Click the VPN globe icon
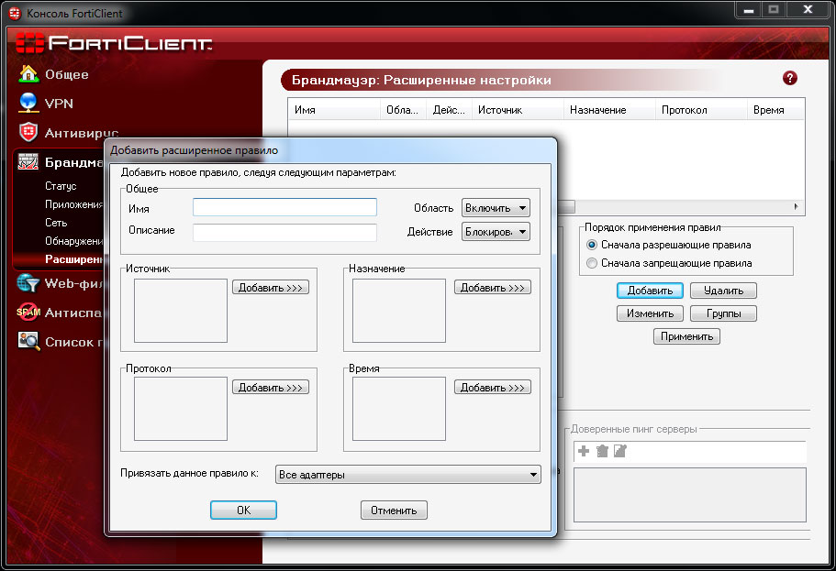 (28, 103)
